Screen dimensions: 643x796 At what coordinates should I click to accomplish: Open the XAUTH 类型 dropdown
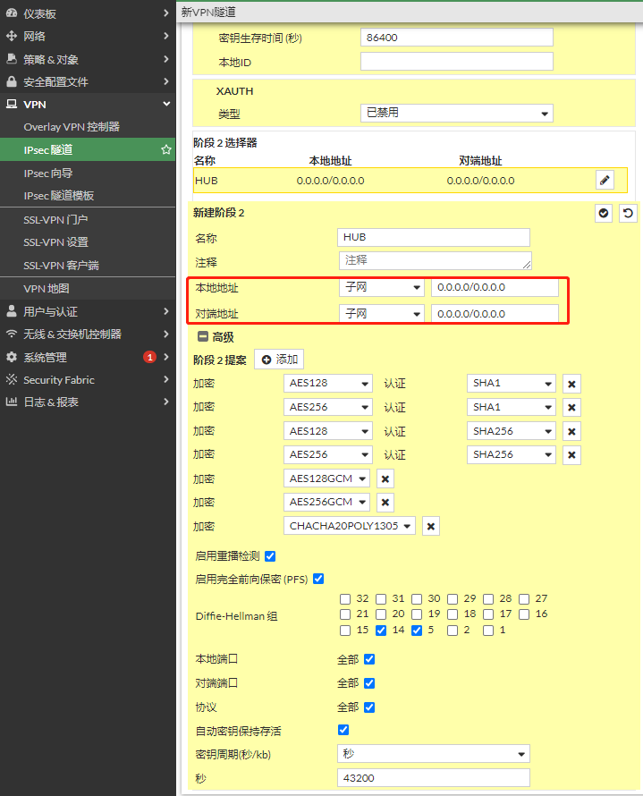pyautogui.click(x=456, y=114)
